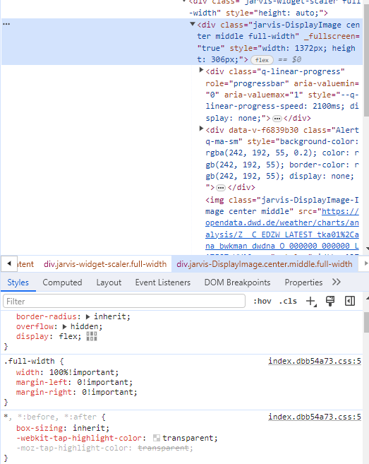Click the 'margin-left: 0!important' declaration
The image size is (369, 464).
pyautogui.click(x=75, y=382)
